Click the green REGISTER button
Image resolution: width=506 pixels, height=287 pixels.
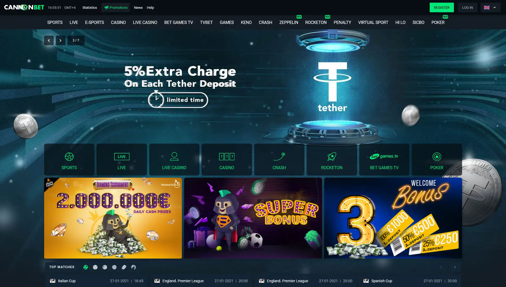click(x=442, y=7)
